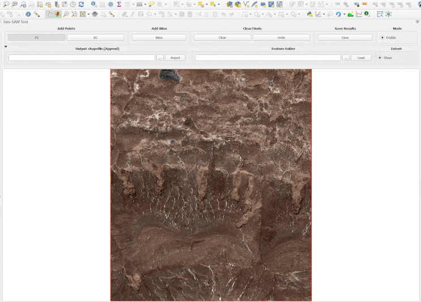This screenshot has height=302, width=421.
Task: Activate the Identify Features tool
Action: (x=93, y=5)
